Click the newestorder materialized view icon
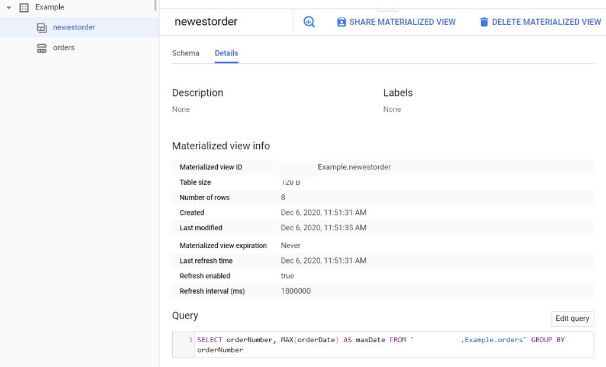Image resolution: width=606 pixels, height=367 pixels. 41,28
